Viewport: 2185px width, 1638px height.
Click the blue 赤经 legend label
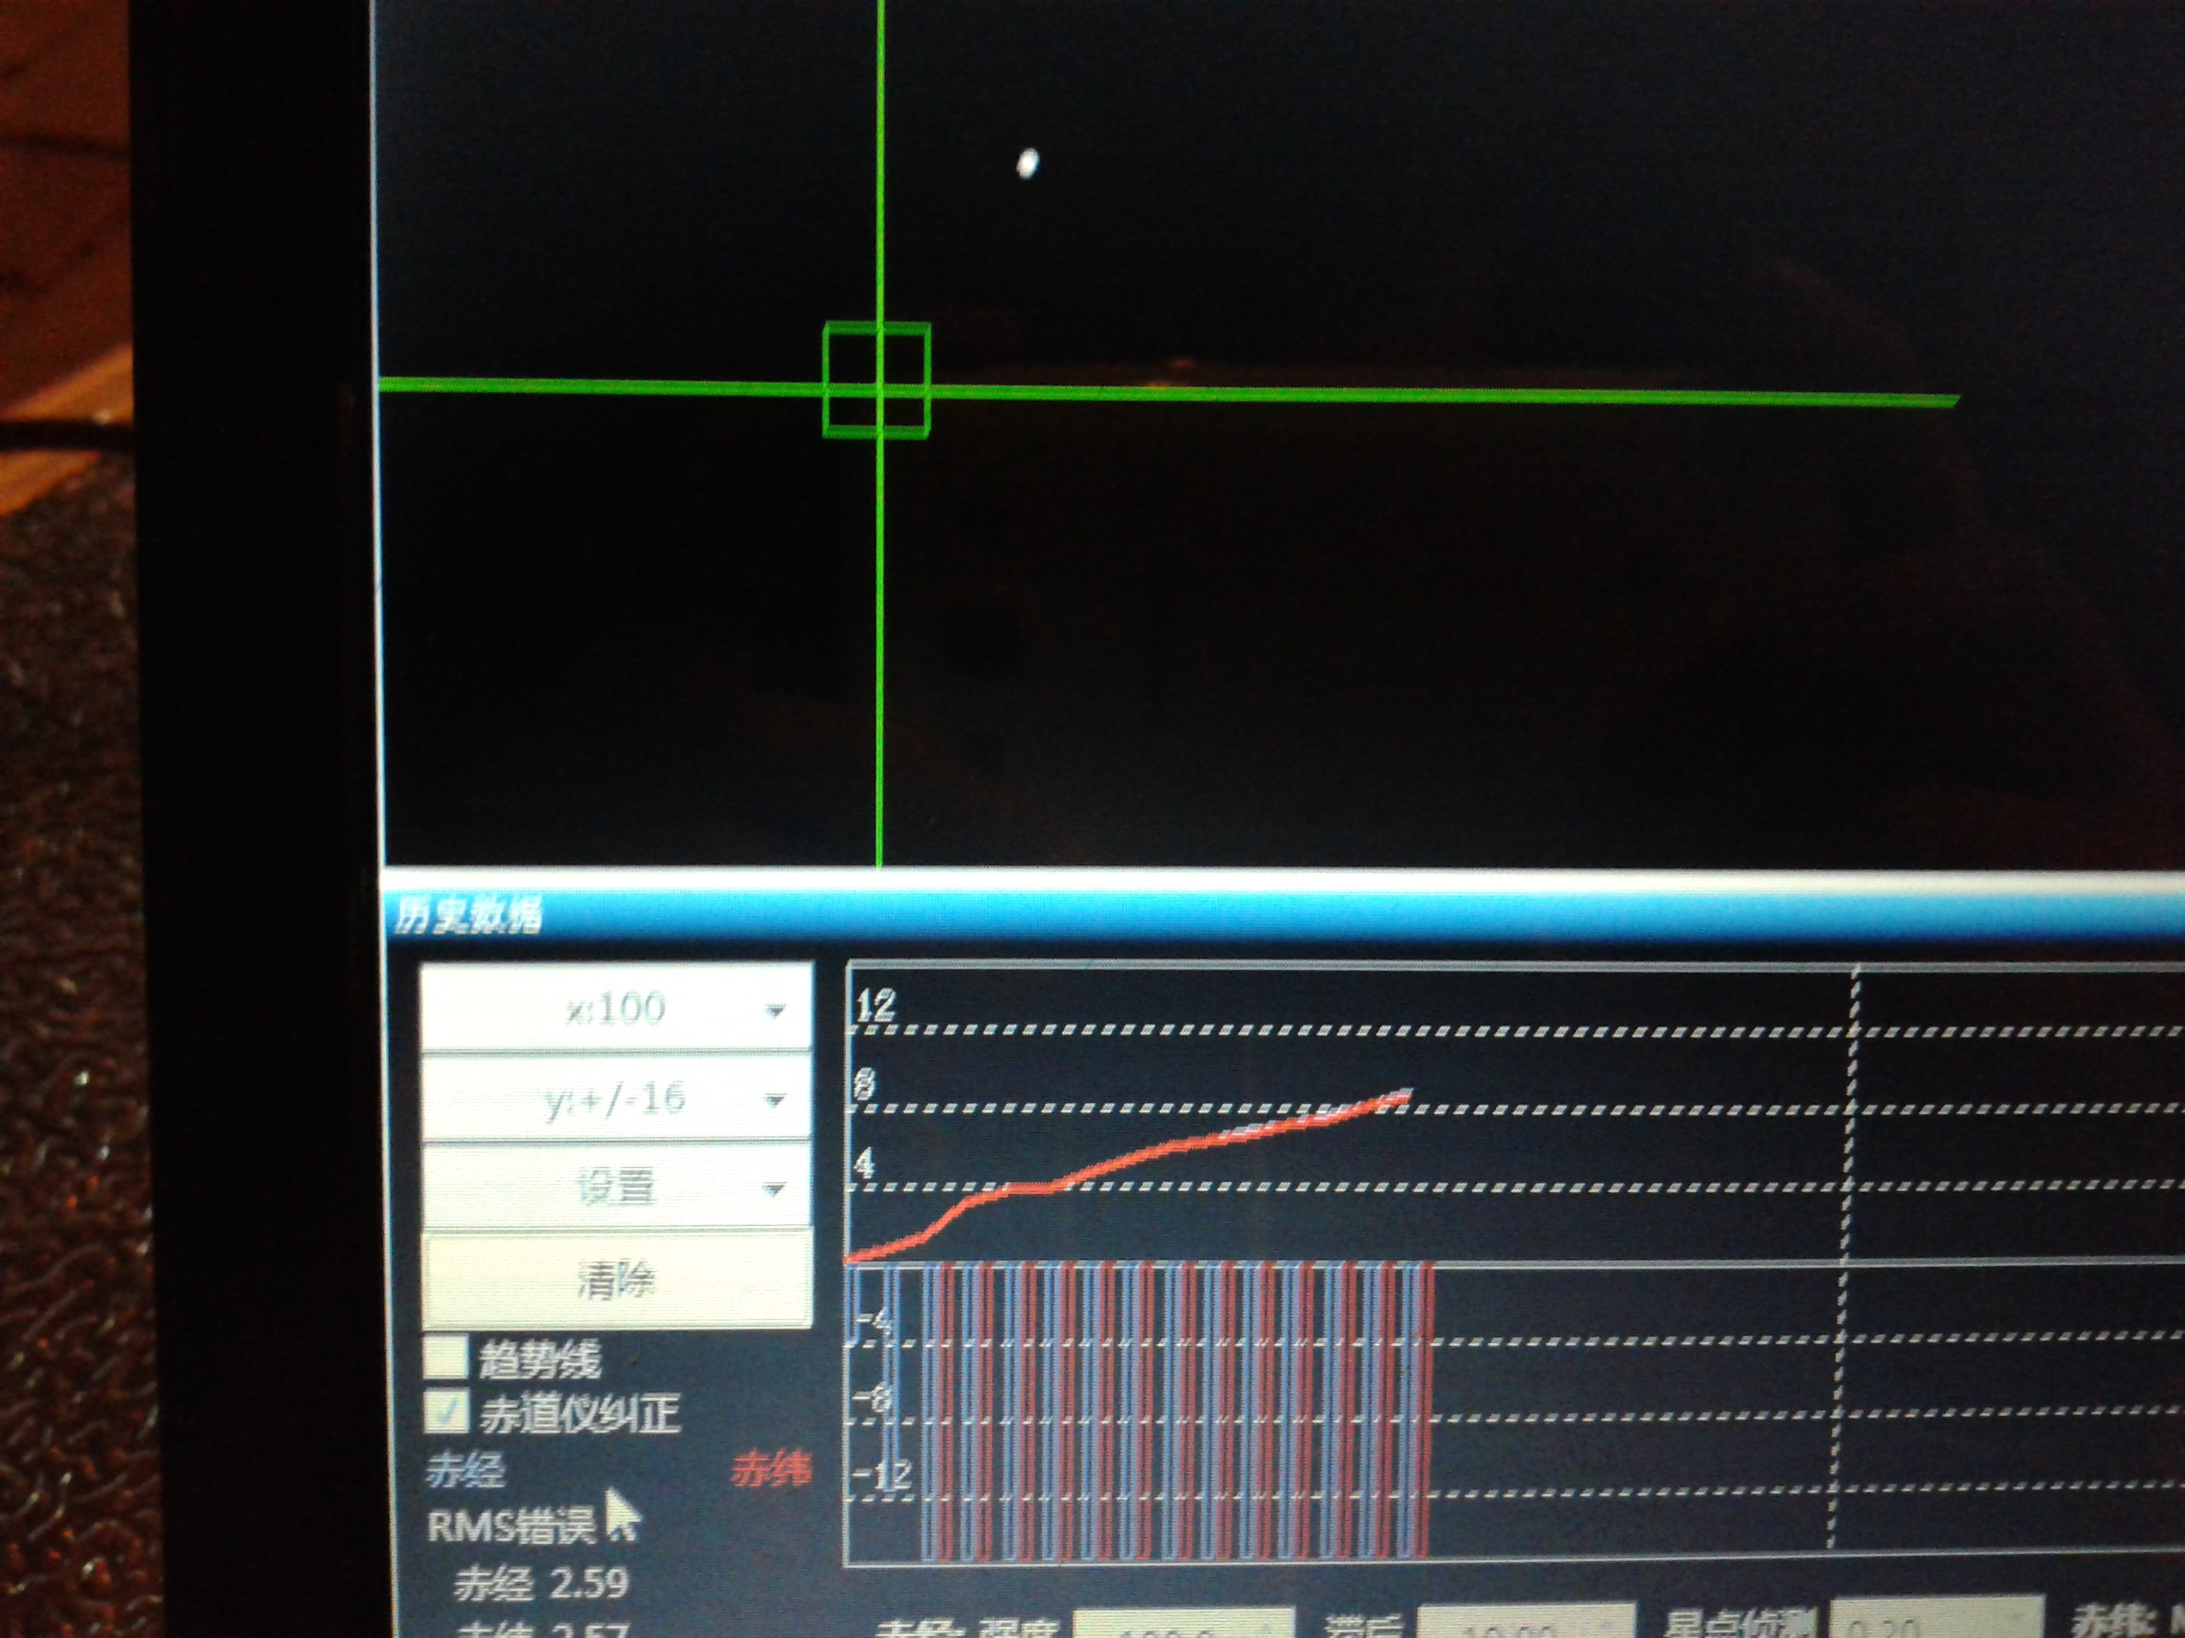coord(464,1470)
